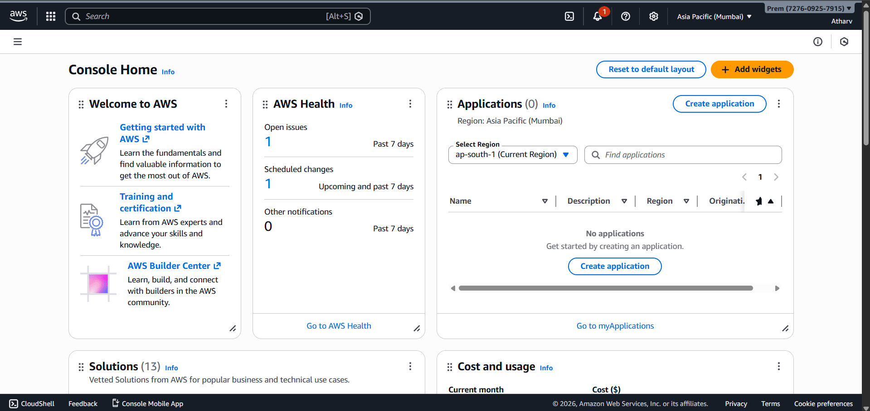Open settings gear icon in top bar
The width and height of the screenshot is (870, 411).
pyautogui.click(x=654, y=16)
